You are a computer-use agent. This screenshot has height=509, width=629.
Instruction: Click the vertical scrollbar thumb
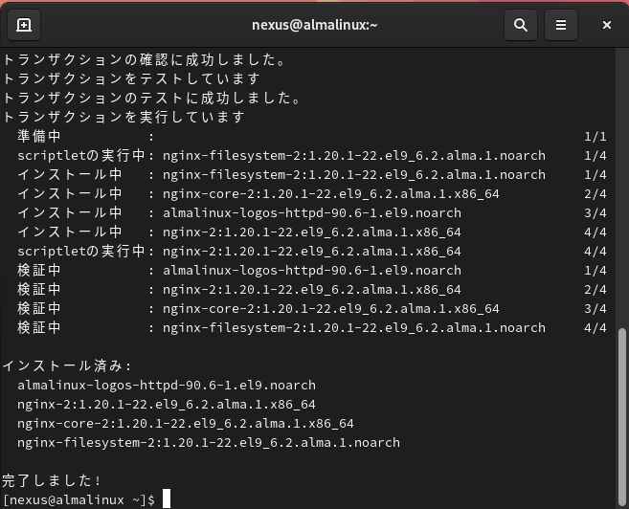[622, 413]
